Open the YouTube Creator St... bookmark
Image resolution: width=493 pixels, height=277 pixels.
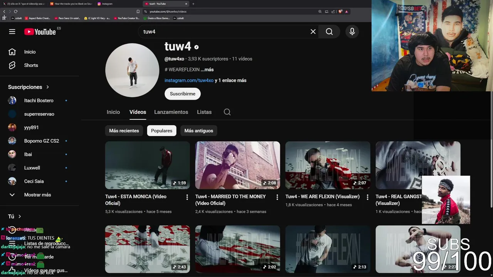point(126,18)
